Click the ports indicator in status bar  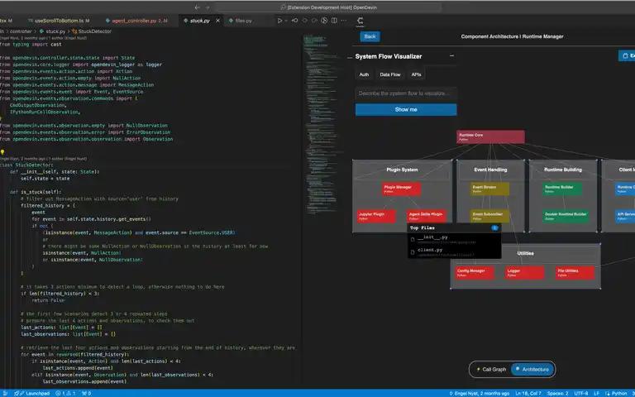(86, 394)
